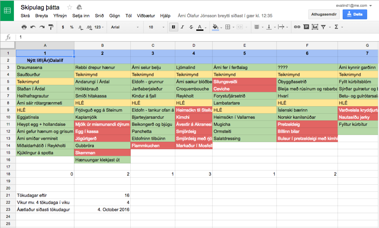
Task: Insert a chart from the toolbar
Action: [x=315, y=27]
